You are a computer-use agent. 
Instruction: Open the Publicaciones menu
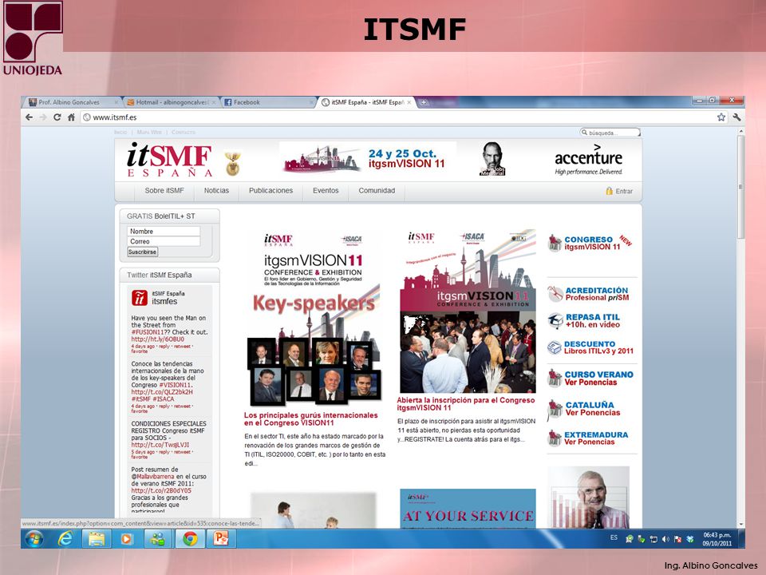[270, 191]
